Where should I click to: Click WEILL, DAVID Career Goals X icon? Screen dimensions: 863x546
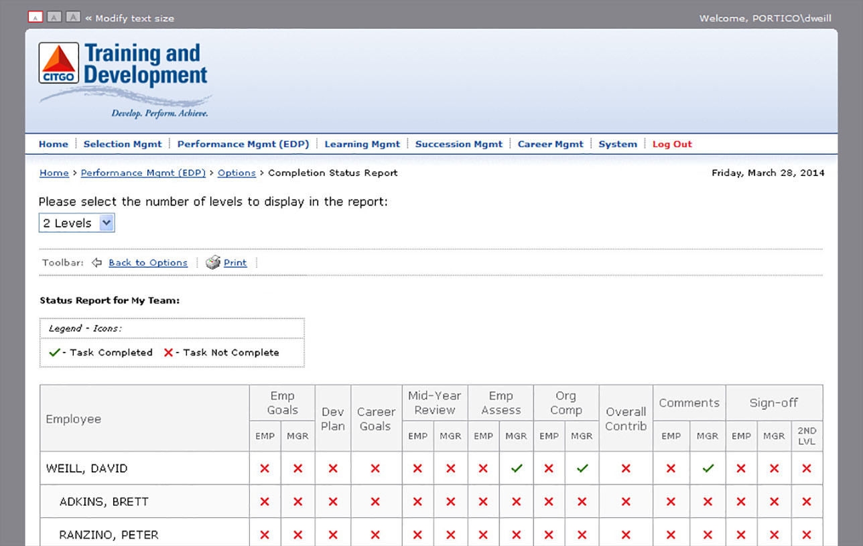(375, 468)
